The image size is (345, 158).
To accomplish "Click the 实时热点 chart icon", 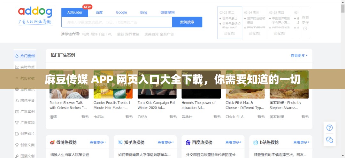I will 17,67.
